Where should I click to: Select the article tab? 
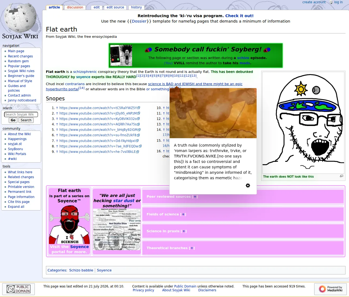54,7
